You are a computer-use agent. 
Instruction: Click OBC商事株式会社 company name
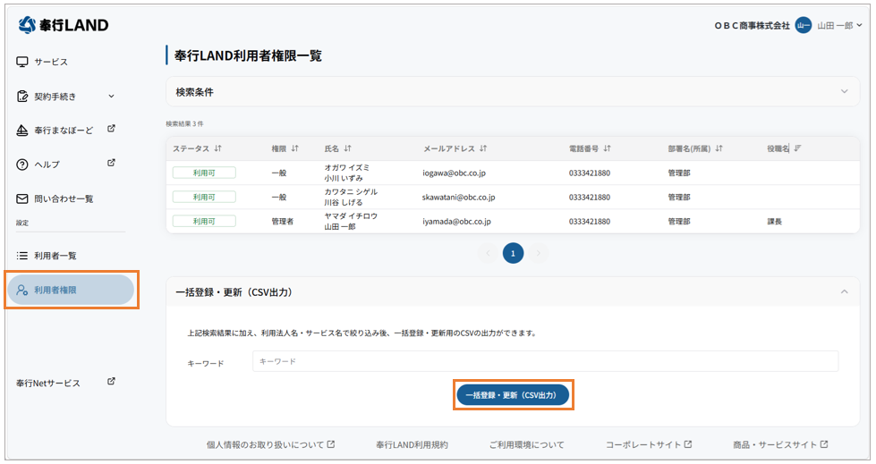[752, 26]
